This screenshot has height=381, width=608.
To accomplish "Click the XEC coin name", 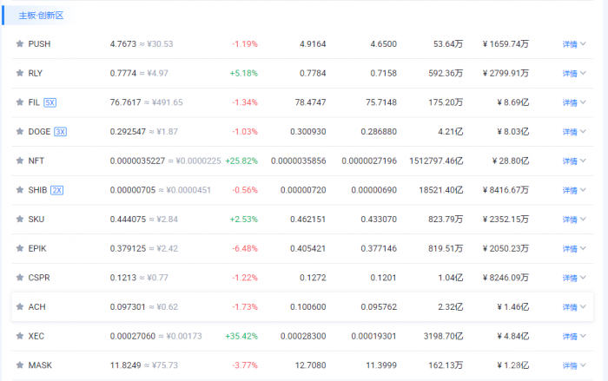I will [36, 336].
